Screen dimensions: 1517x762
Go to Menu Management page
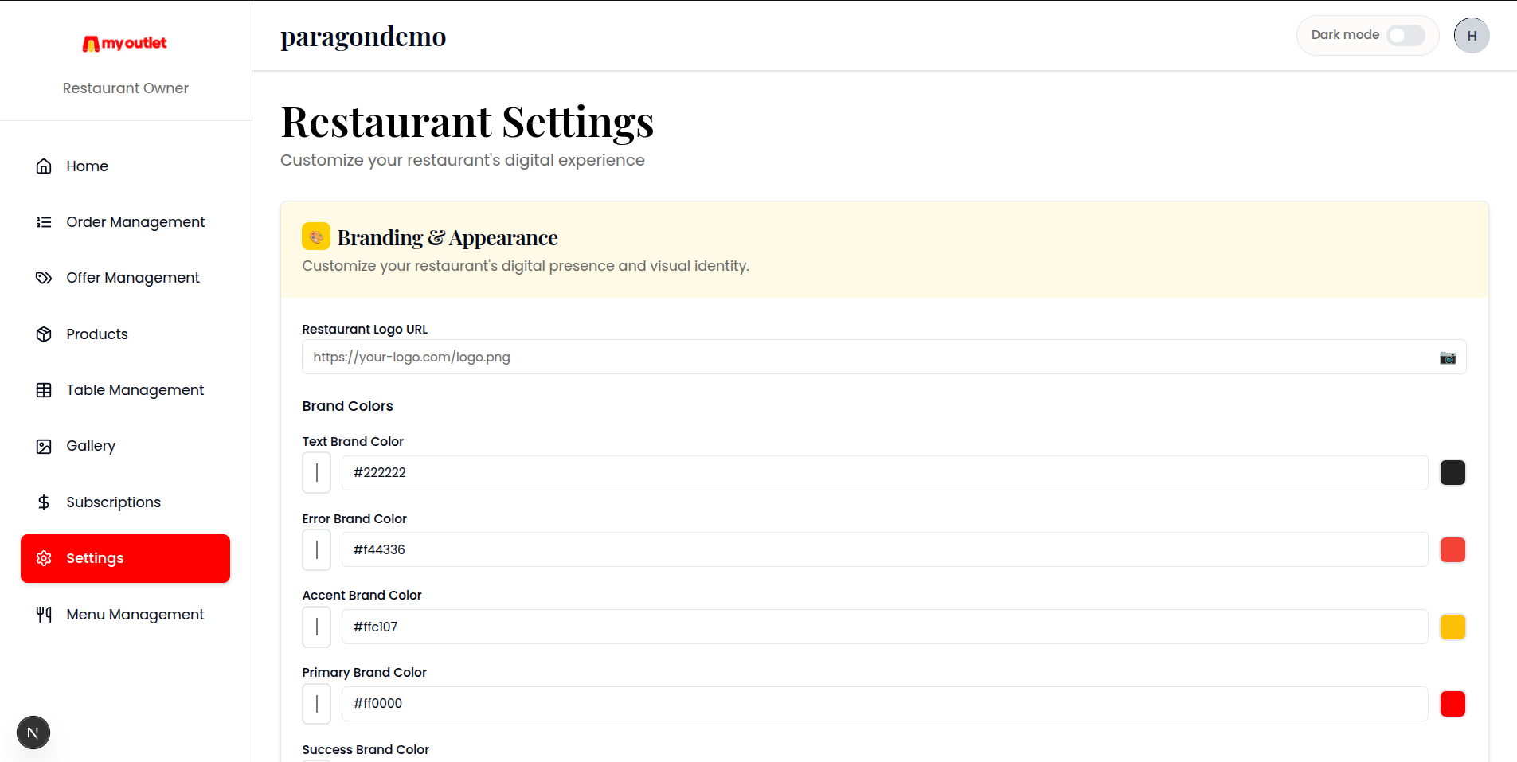135,615
